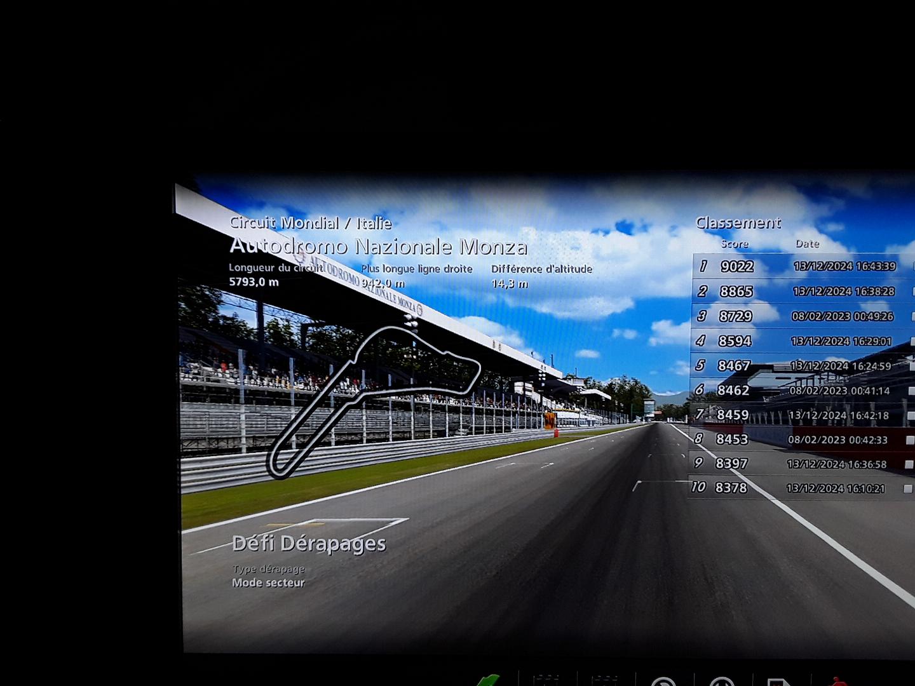This screenshot has width=915, height=686.
Task: Select the Classement leaderboard heading
Action: click(738, 223)
